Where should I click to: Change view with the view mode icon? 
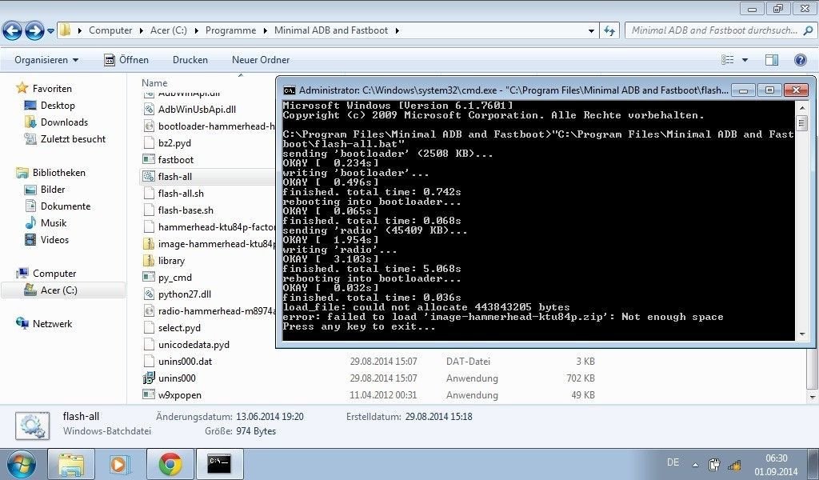tap(728, 60)
